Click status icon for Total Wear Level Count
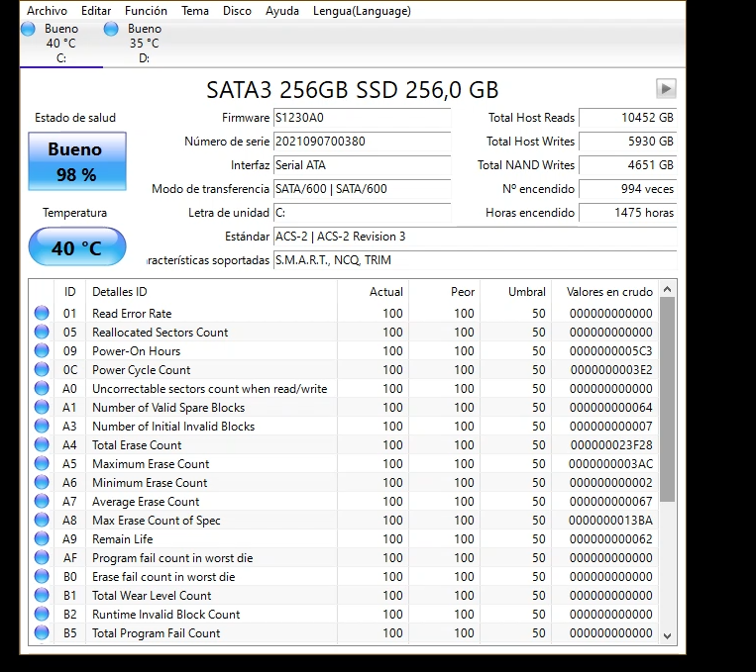The width and height of the screenshot is (756, 672). point(42,596)
